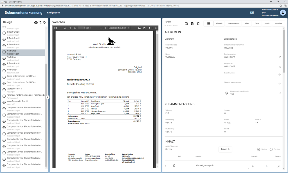
Task: Click the Rabatt % button
Action: pyautogui.click(x=225, y=149)
